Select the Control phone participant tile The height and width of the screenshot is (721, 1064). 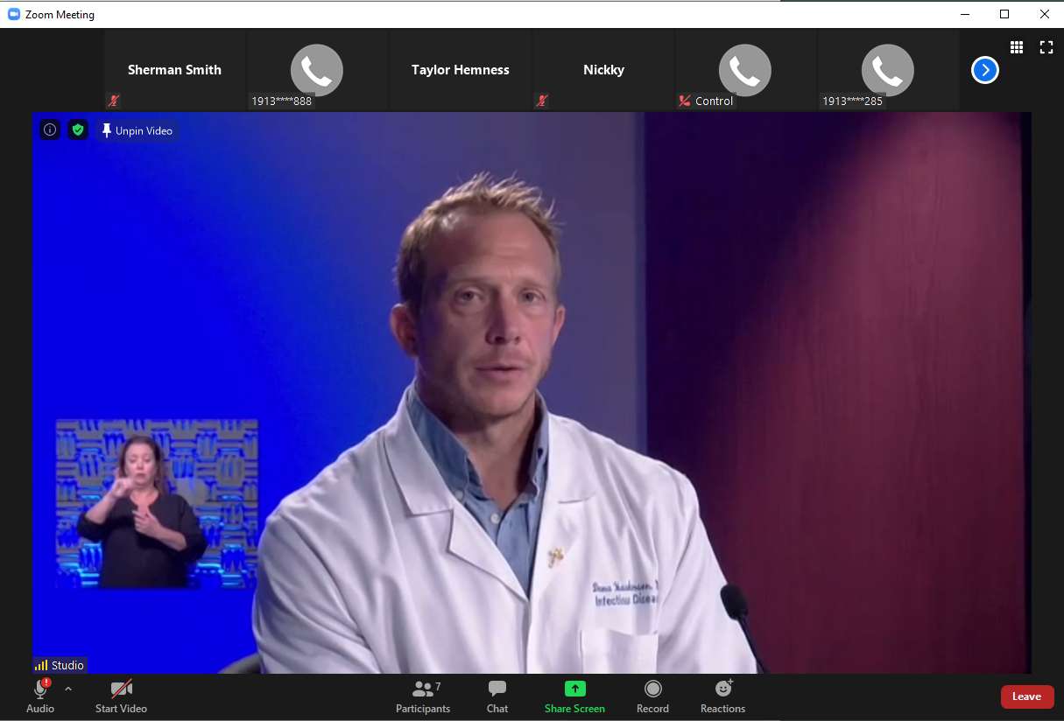(x=745, y=70)
